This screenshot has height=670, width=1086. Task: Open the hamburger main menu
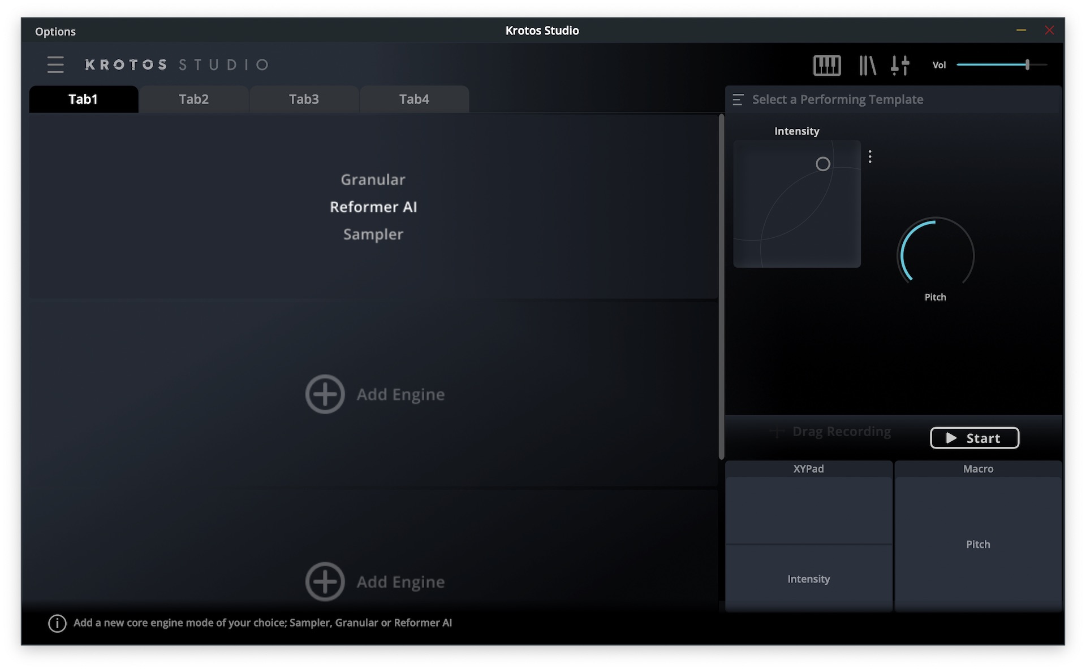click(x=55, y=64)
